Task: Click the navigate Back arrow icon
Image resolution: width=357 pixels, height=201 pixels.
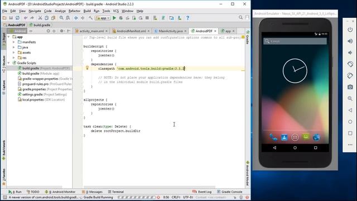Action: coord(76,18)
